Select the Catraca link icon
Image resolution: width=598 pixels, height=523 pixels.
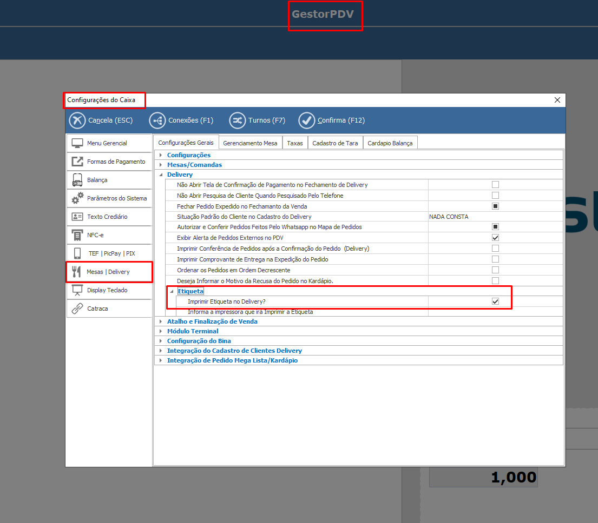click(x=77, y=309)
